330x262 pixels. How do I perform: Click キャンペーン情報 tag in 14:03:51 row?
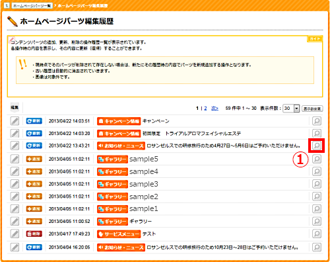(x=119, y=121)
